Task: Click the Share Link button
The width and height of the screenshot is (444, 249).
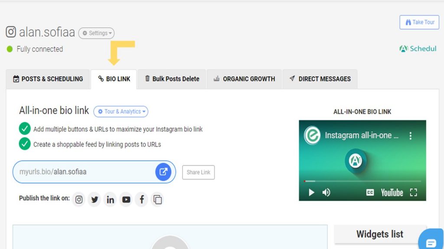Action: click(x=198, y=172)
